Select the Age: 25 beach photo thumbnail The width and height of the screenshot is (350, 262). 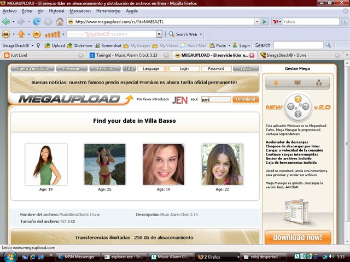(x=104, y=164)
